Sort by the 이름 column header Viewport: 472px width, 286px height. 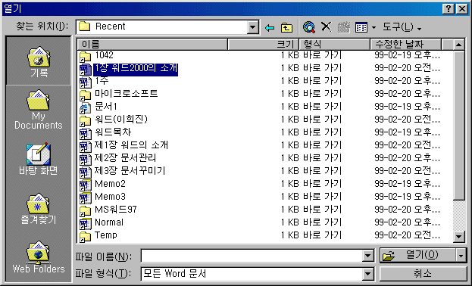pyautogui.click(x=152, y=45)
